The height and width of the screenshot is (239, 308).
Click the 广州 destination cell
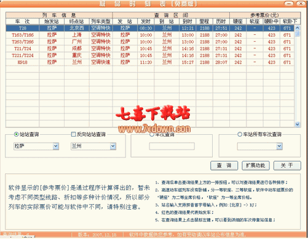[x=77, y=42]
